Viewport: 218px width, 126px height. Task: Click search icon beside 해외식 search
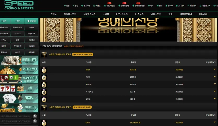(35, 116)
